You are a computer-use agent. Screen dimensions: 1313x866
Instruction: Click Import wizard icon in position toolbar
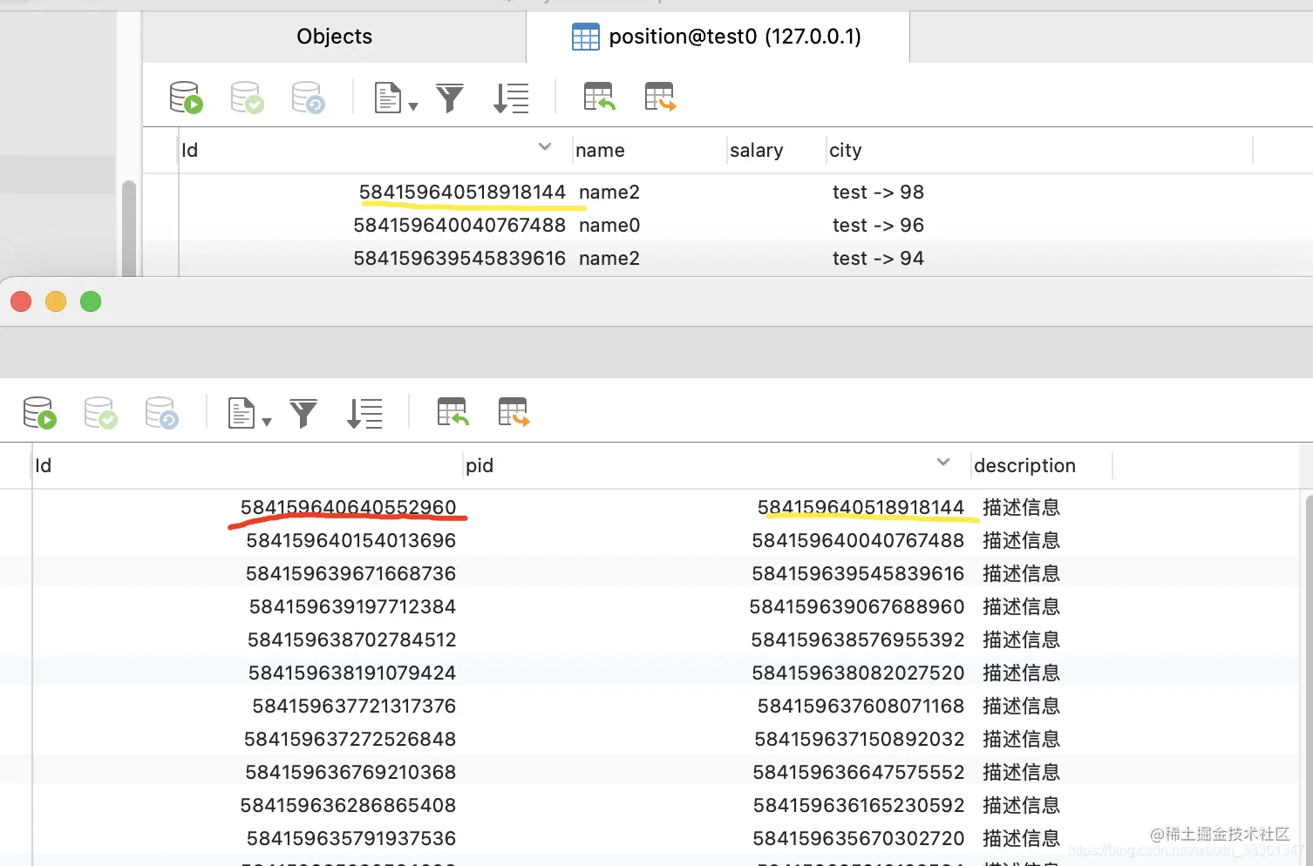600,97
